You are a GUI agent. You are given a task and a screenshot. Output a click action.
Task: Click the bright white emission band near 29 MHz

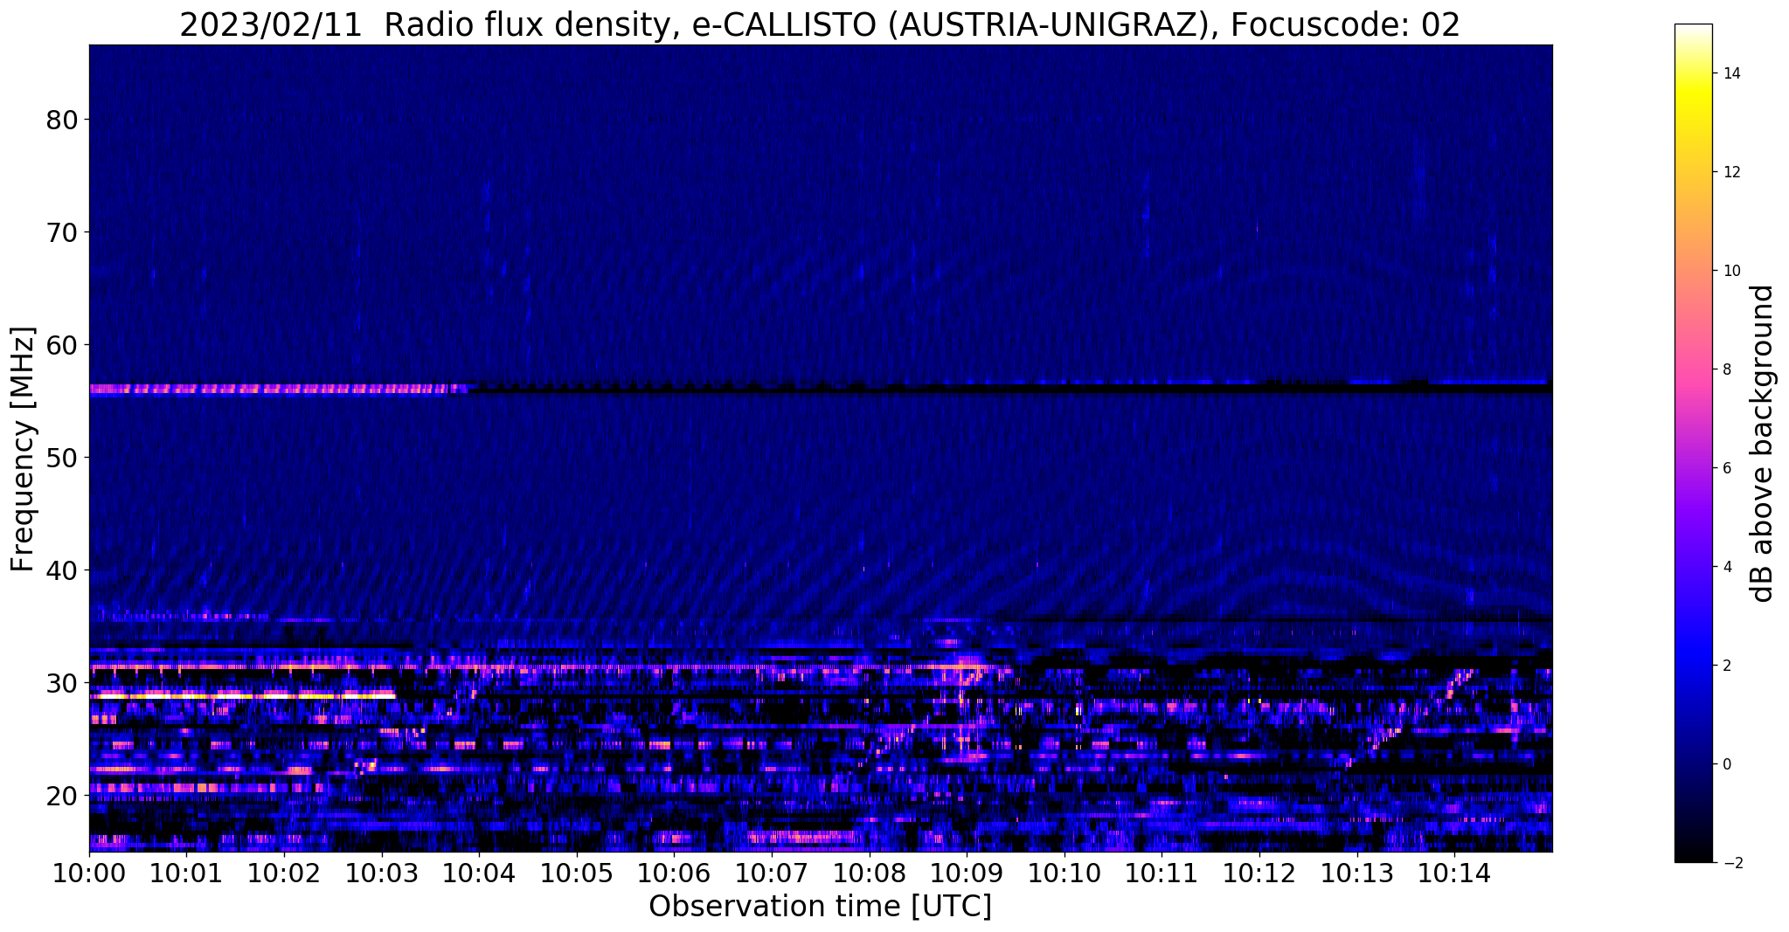coord(242,694)
